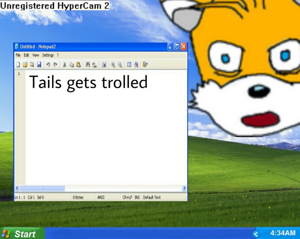Click the Notepad2 title bar app icon

[17, 46]
